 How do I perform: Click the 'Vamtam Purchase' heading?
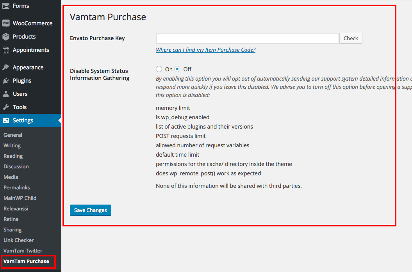click(x=108, y=17)
